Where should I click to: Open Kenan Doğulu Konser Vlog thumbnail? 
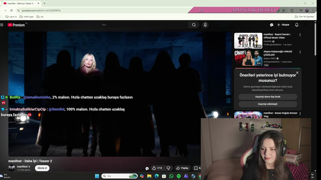point(248,115)
